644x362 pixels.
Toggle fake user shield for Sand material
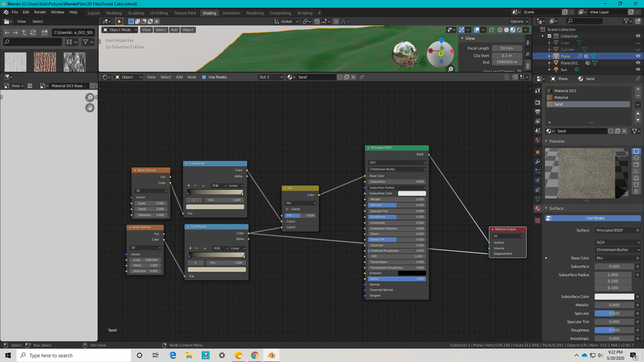(x=610, y=131)
